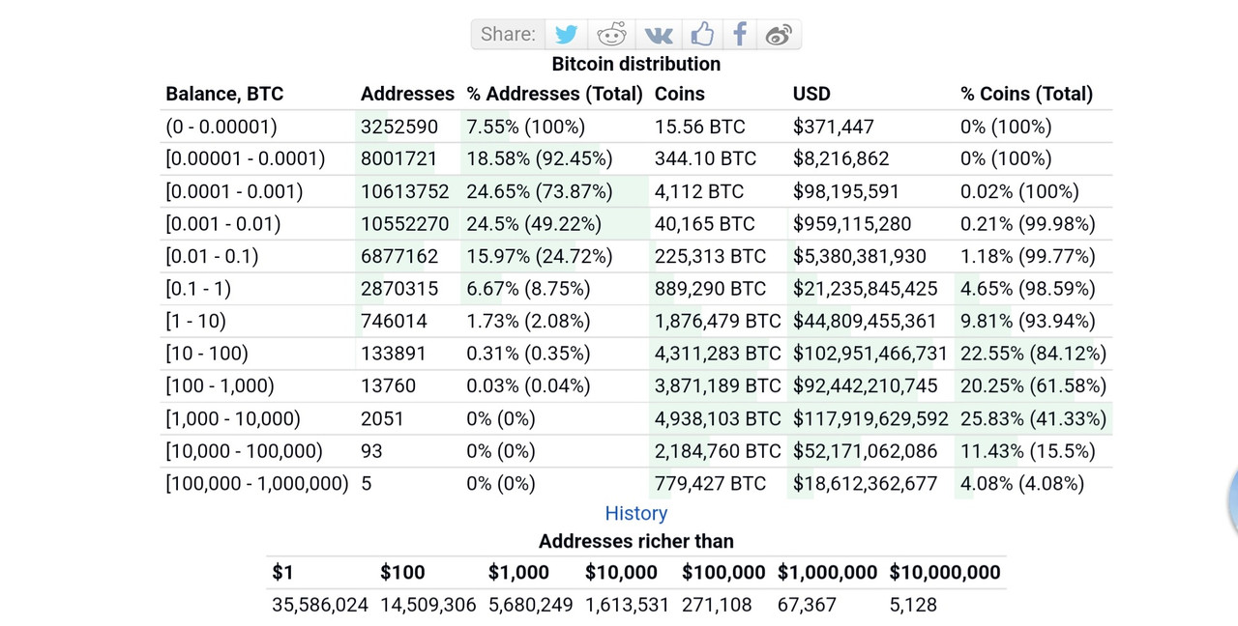
Task: Select the "[1 - 10)" balance range
Action: (195, 321)
